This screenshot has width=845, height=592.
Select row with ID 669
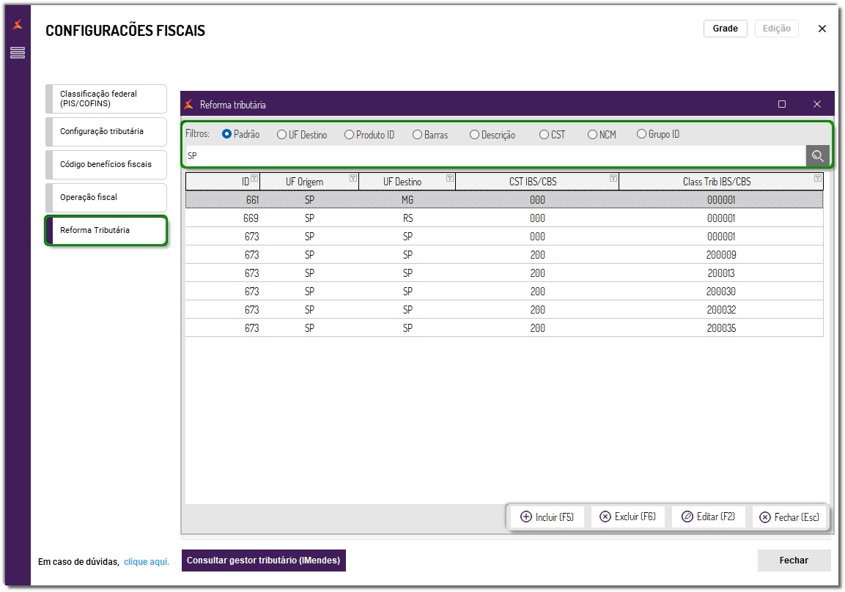504,218
